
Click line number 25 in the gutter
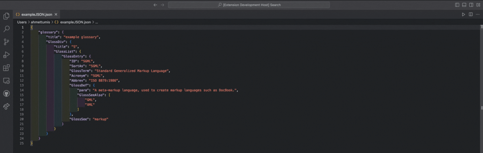(22, 143)
